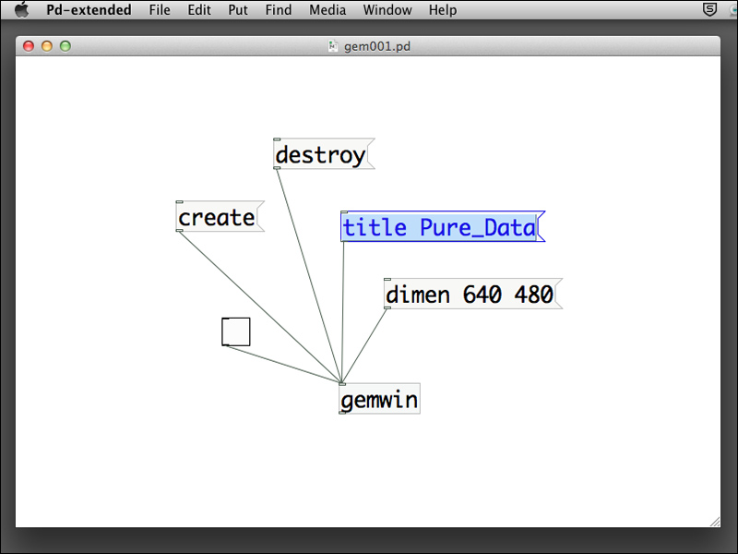Click the create message box outlet
This screenshot has width=738, height=554.
click(179, 230)
